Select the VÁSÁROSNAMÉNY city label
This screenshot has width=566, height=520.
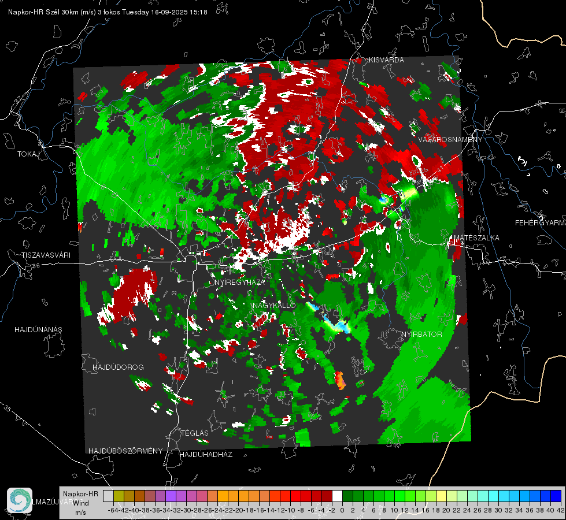pyautogui.click(x=450, y=140)
